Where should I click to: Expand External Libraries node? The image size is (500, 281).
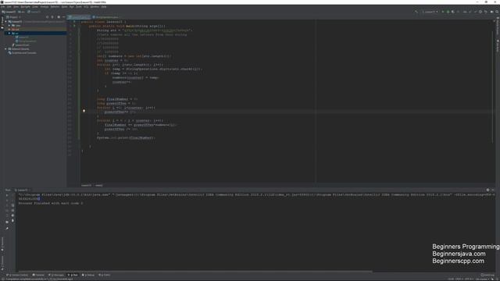pos(5,49)
